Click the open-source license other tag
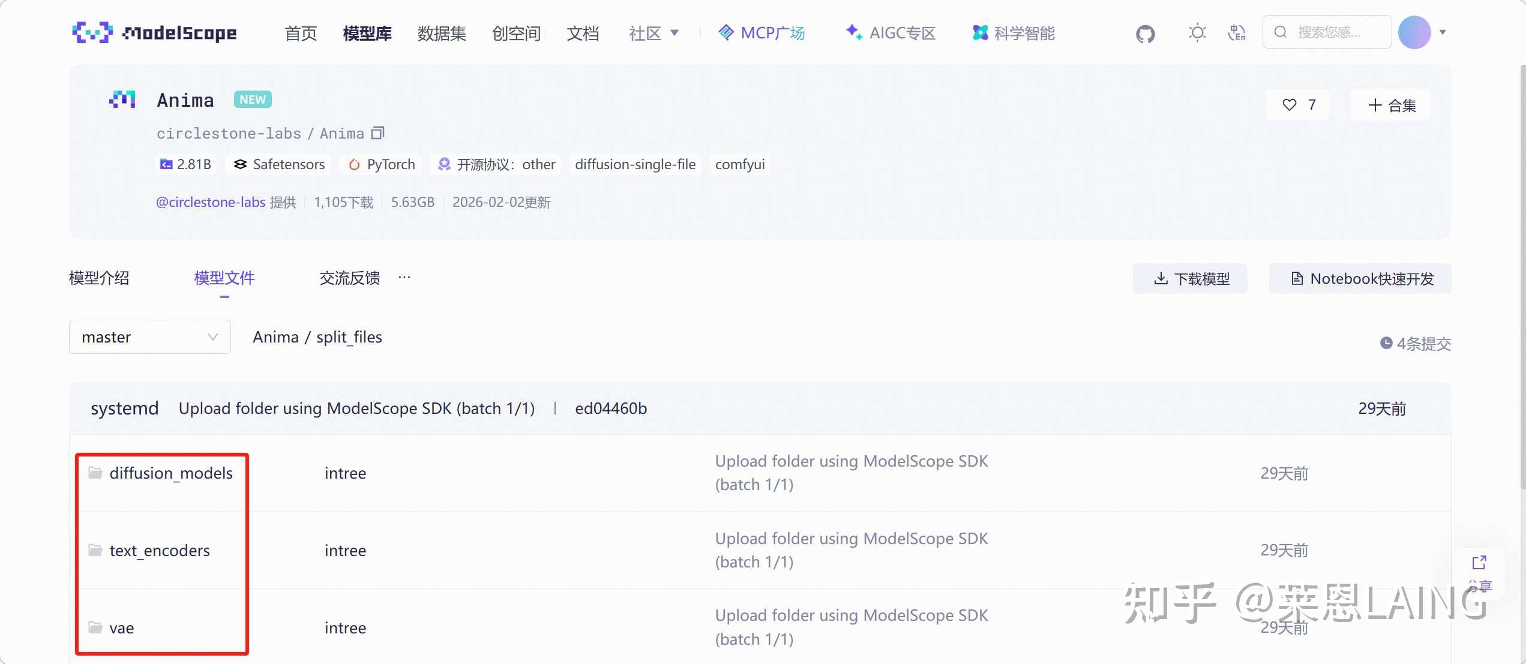This screenshot has width=1526, height=664. coord(496,164)
